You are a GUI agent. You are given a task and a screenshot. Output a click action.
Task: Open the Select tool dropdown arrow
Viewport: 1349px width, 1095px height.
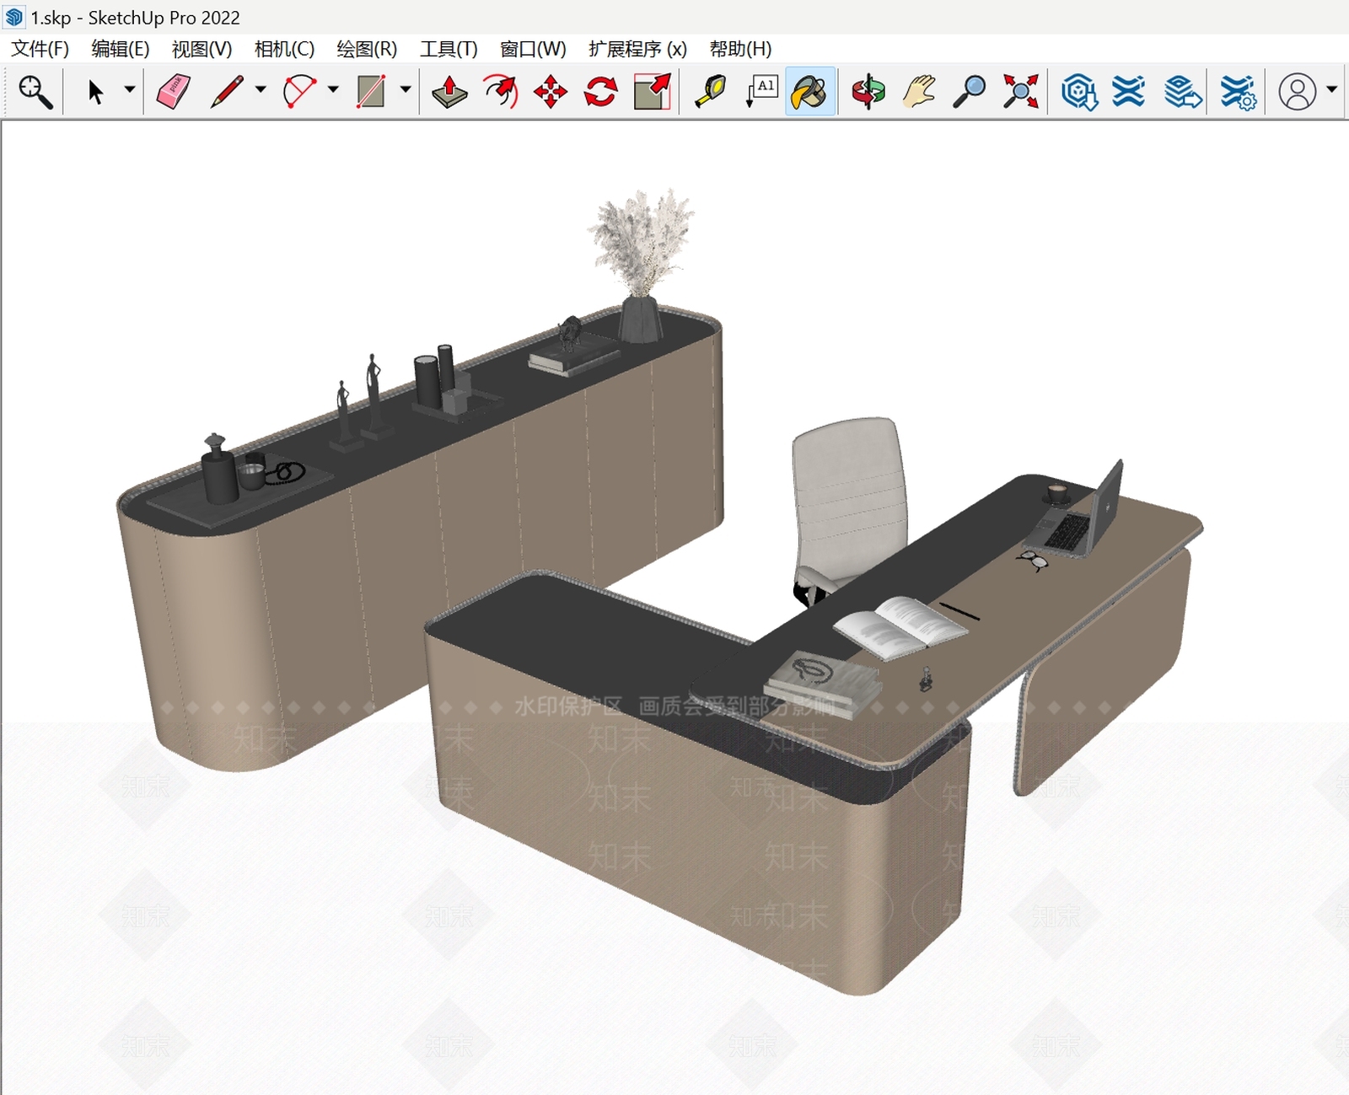pyautogui.click(x=130, y=89)
